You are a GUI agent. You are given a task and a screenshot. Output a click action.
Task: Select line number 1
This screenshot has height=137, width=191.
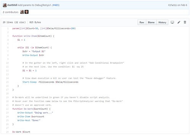click(x=8, y=29)
